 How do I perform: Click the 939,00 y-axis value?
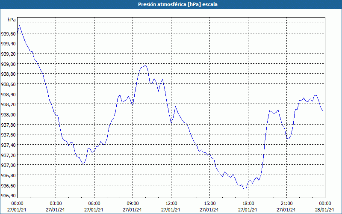pos(8,64)
